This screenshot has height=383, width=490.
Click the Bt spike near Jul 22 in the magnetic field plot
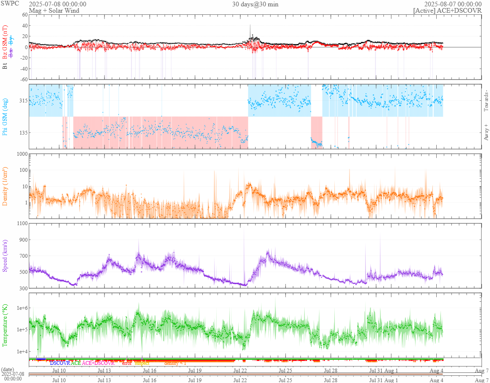pyautogui.click(x=250, y=31)
